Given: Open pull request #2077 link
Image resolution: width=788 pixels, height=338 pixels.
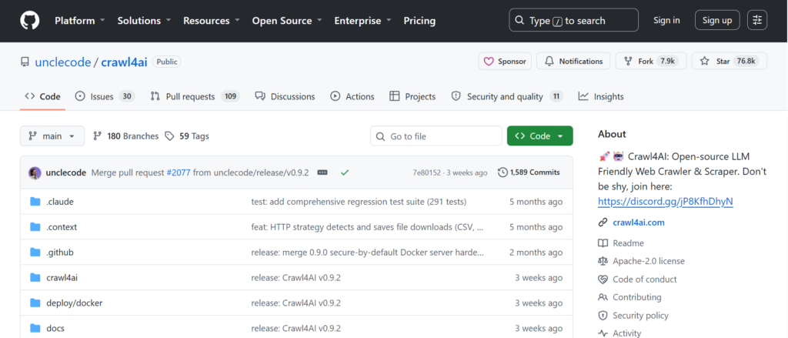Looking at the screenshot, I should (179, 172).
